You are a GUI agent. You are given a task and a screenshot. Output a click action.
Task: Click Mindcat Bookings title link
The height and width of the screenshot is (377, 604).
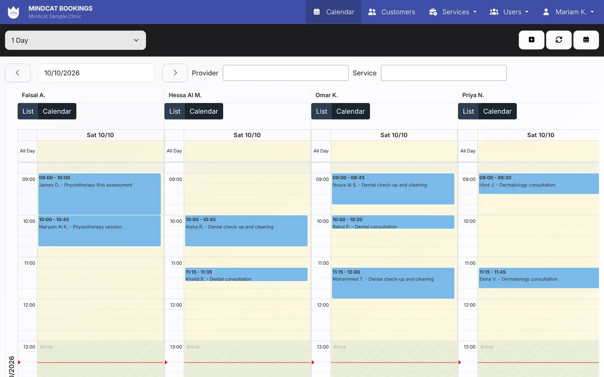[60, 8]
